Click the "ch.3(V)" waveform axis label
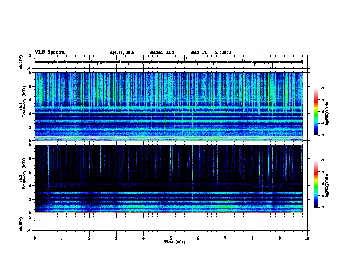 click(21, 224)
